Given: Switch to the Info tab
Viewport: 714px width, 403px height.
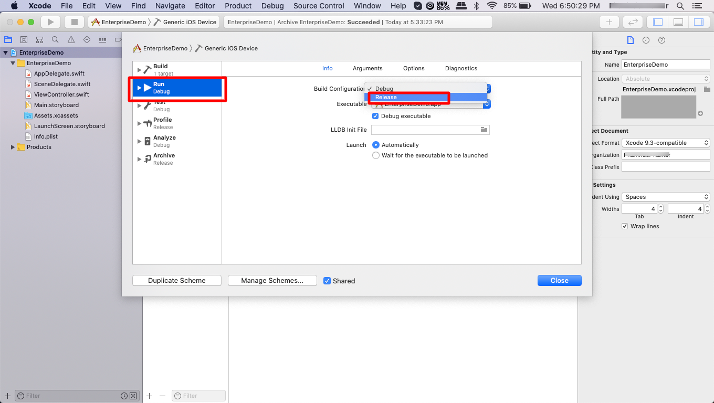Looking at the screenshot, I should tap(327, 68).
